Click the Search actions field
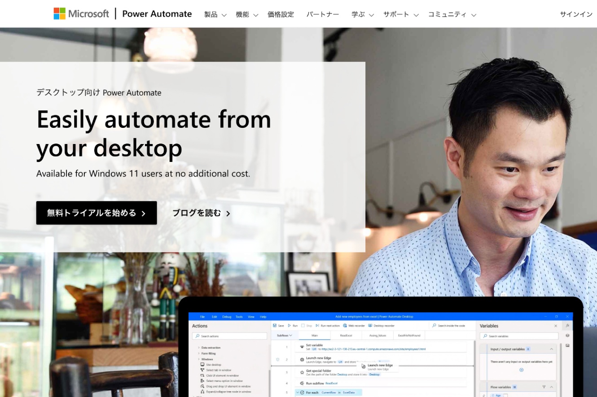This screenshot has height=397, width=597. click(229, 336)
